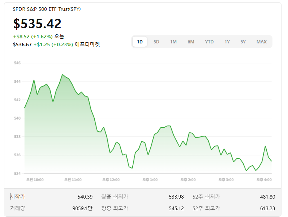Click the 544 y-axis label

click(x=17, y=81)
